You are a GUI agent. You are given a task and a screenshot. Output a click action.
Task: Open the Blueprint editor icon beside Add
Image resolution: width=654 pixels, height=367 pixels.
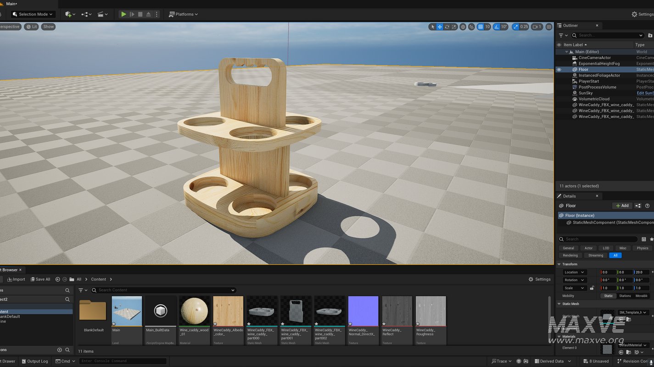pos(637,206)
